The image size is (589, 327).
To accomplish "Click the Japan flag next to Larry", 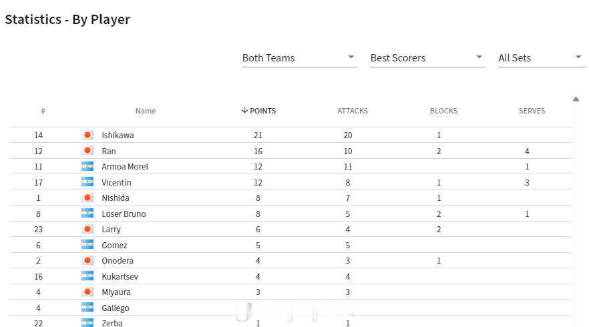I will (x=87, y=229).
